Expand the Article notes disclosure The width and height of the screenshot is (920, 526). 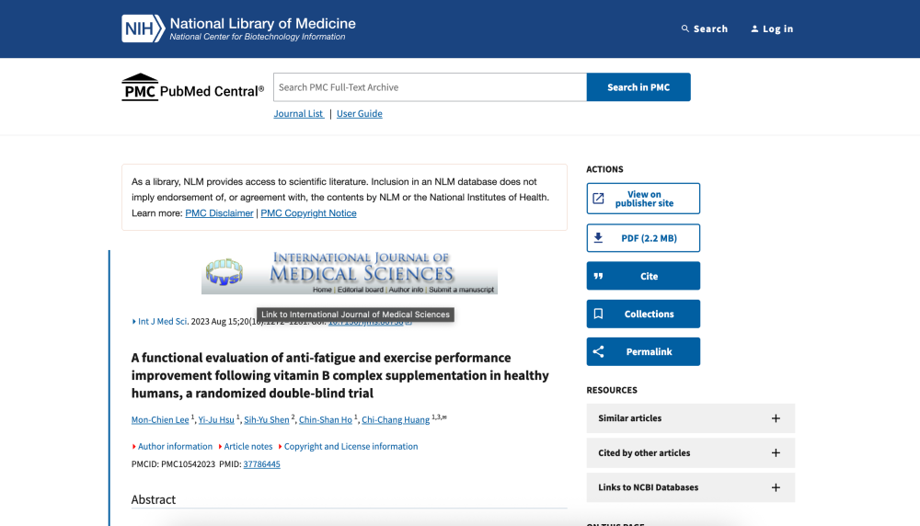click(x=246, y=446)
